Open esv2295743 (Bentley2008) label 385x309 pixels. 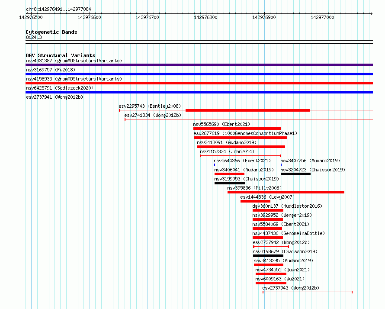[x=150, y=106]
